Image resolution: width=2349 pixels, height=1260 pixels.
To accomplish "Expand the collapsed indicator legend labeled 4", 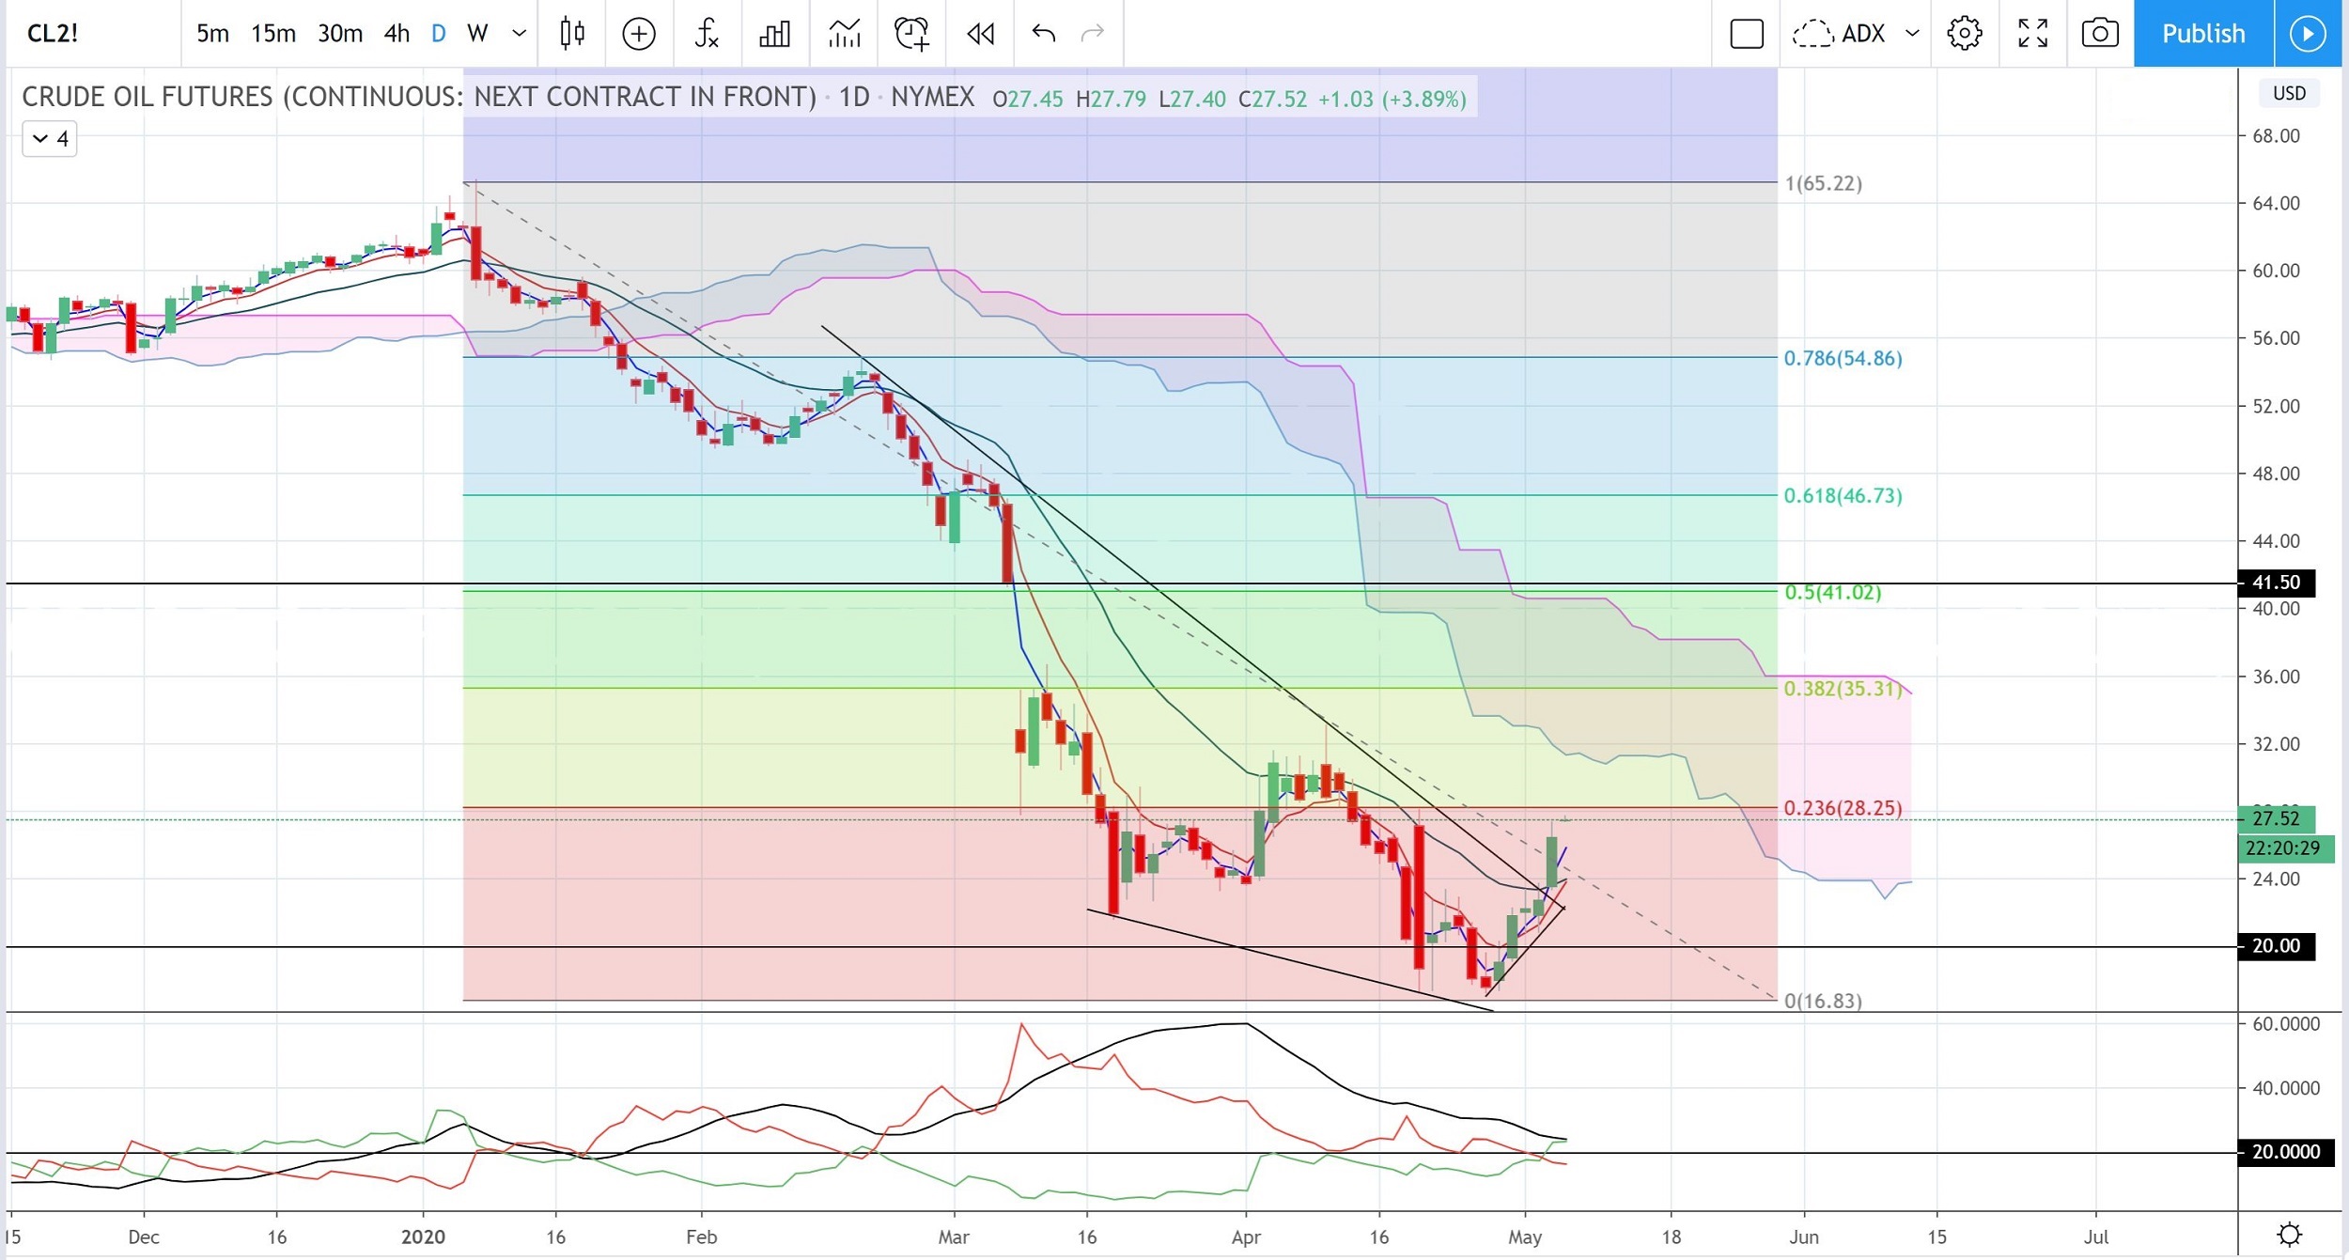I will 50,139.
